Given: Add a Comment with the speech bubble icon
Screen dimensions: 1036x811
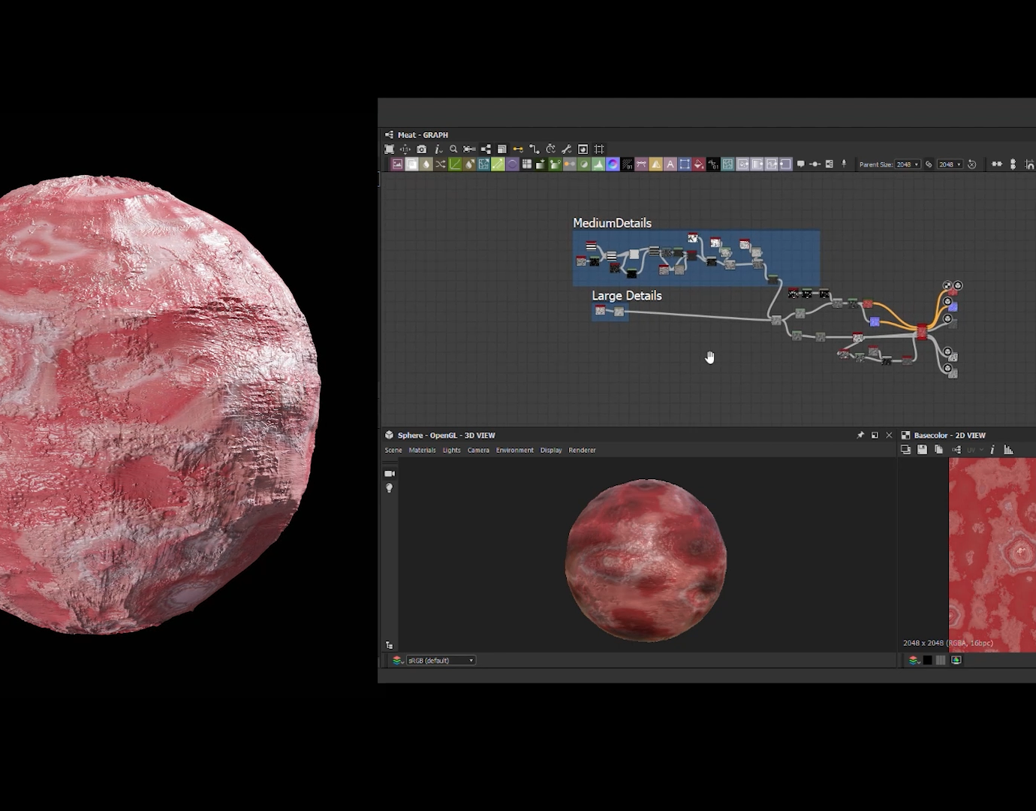Looking at the screenshot, I should click(x=800, y=164).
